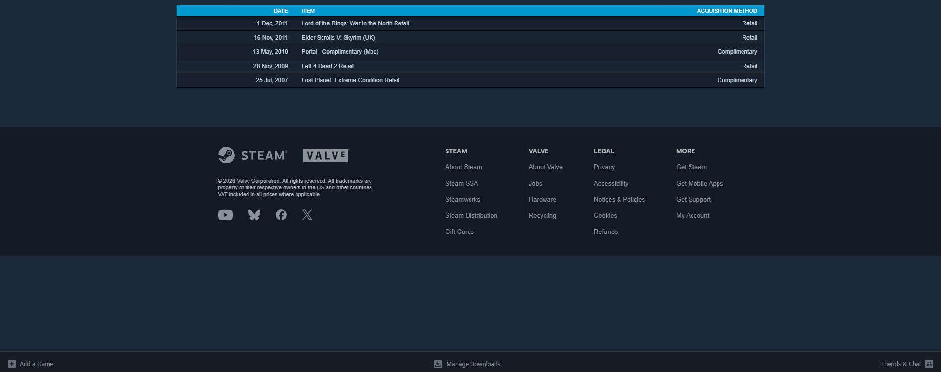Click the STEAM footer column heading
The height and width of the screenshot is (372, 941).
[x=456, y=151]
